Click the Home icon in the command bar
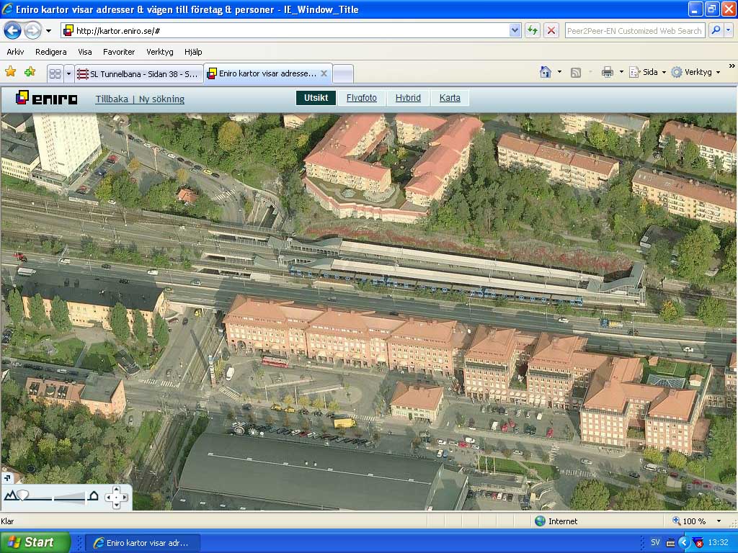Image resolution: width=738 pixels, height=553 pixels. (546, 72)
